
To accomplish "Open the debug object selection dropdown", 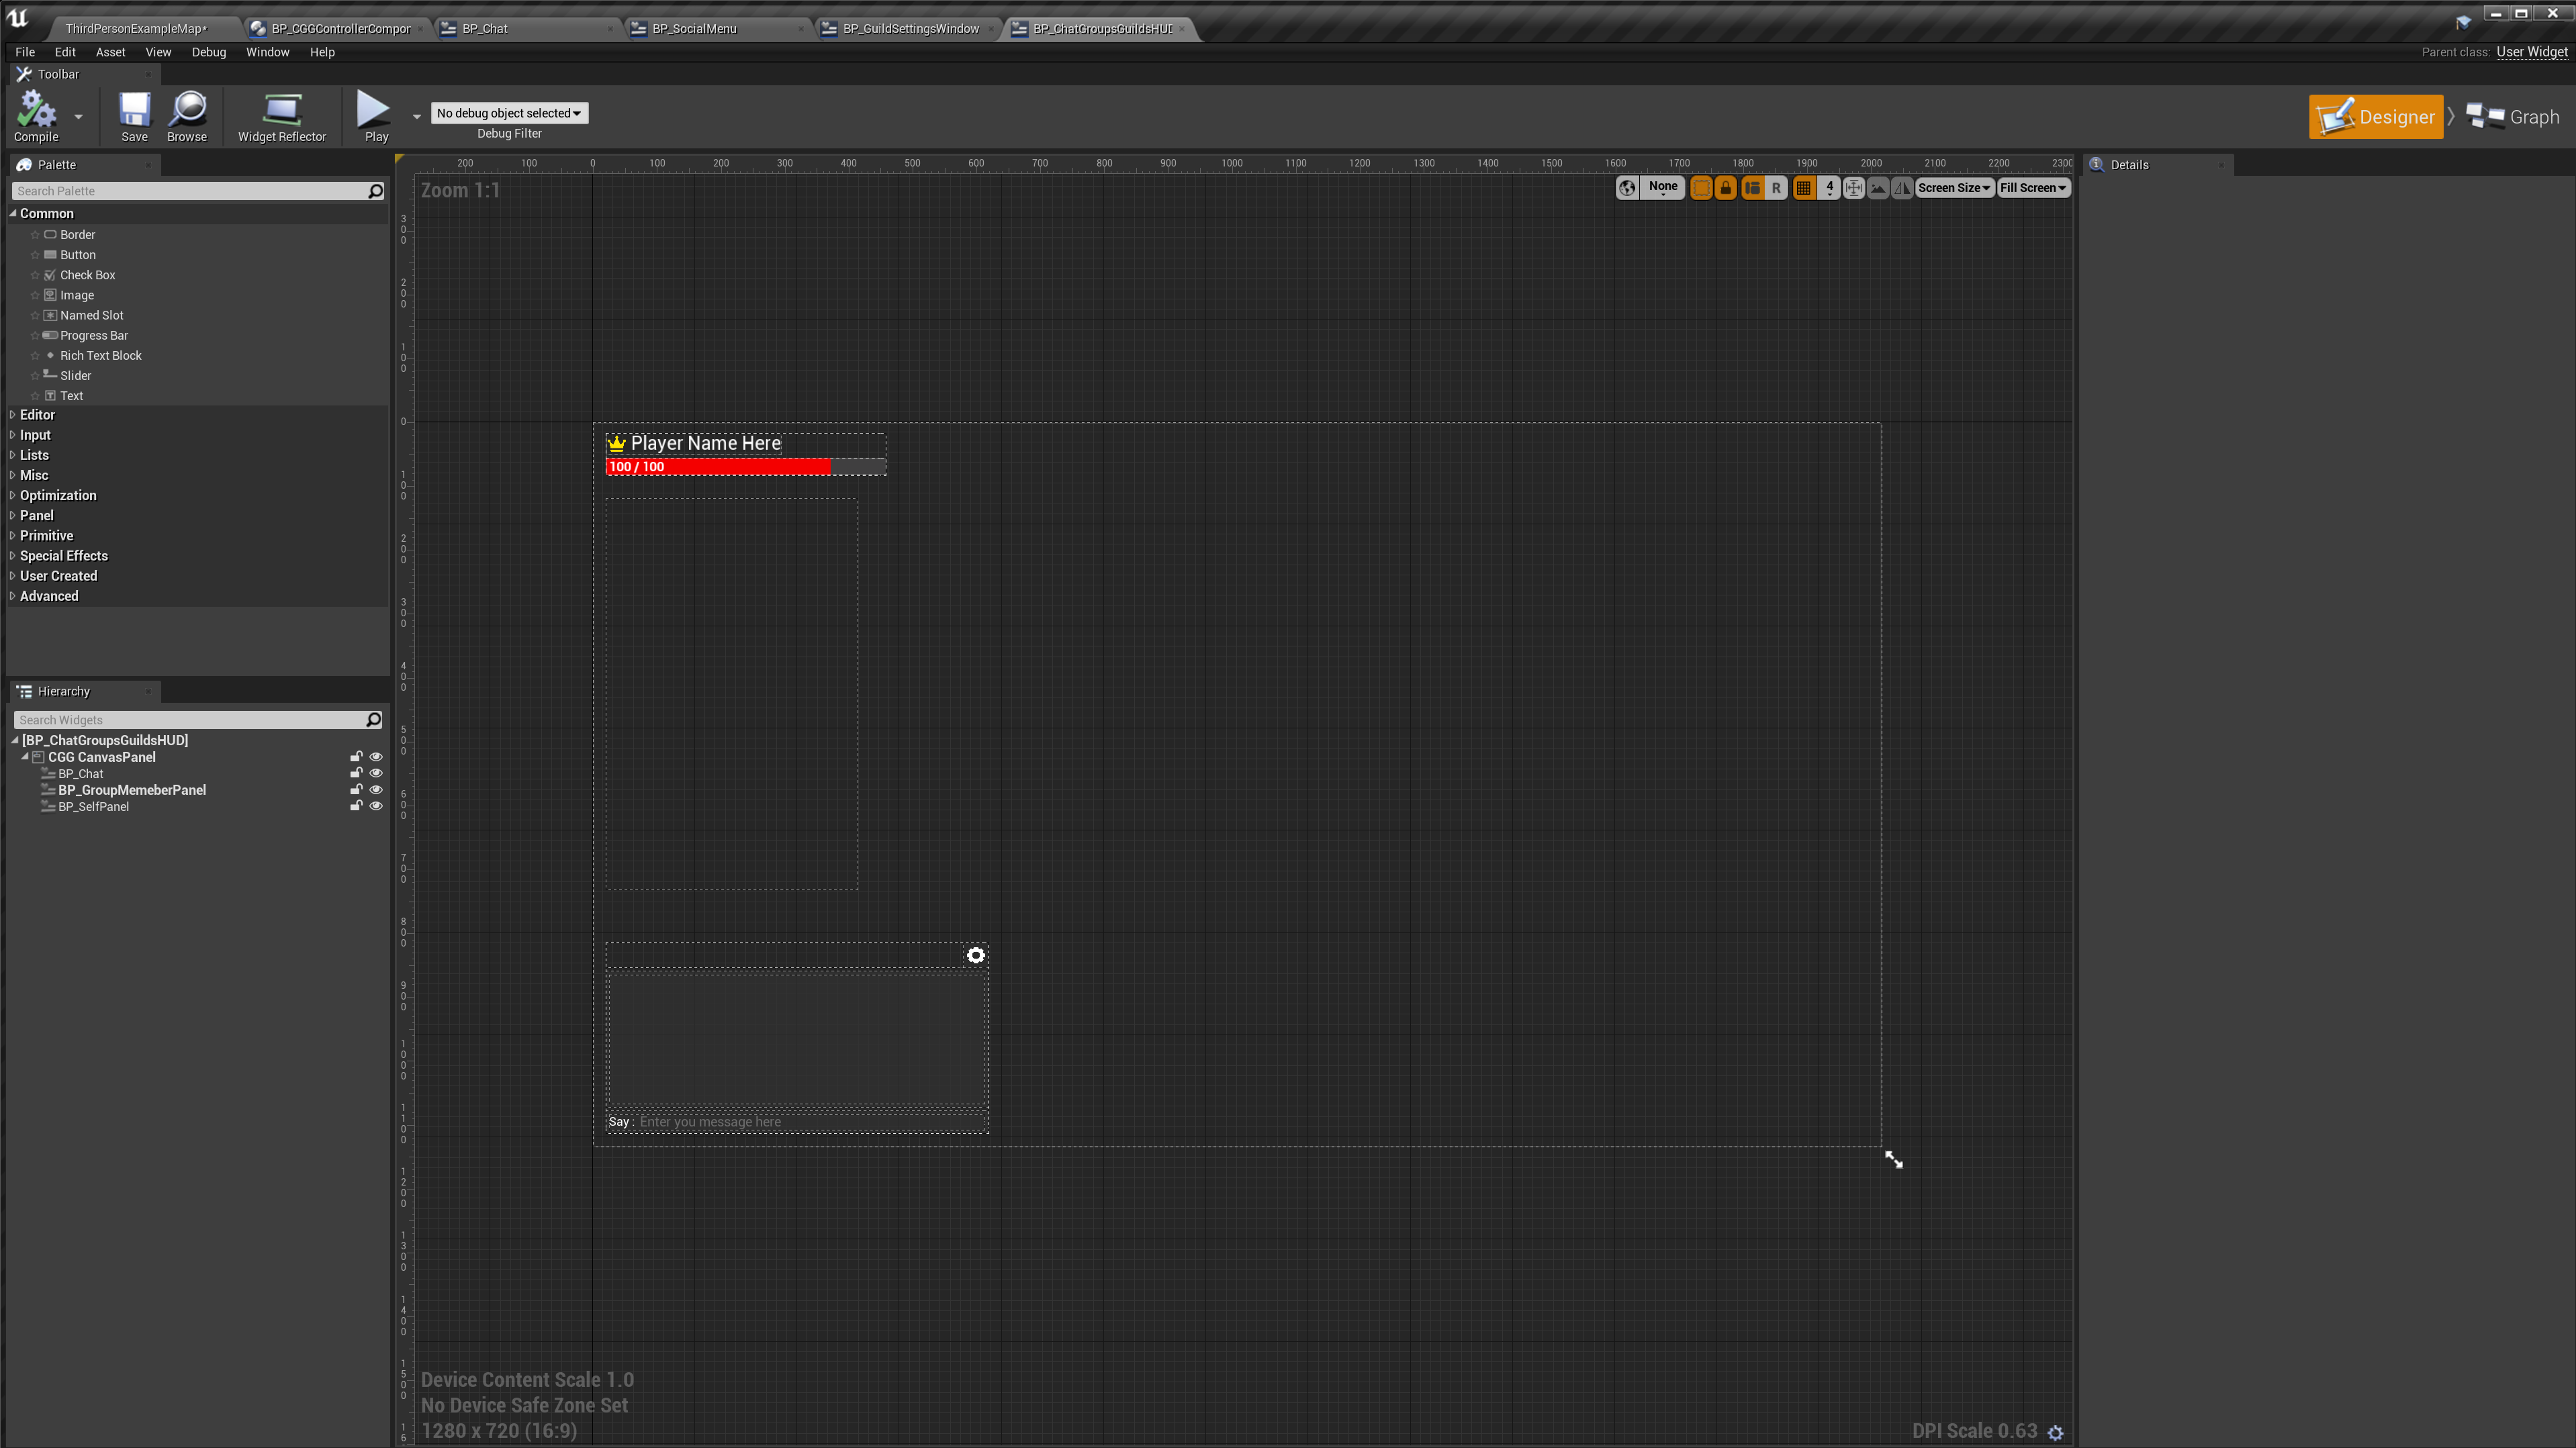I will click(509, 113).
